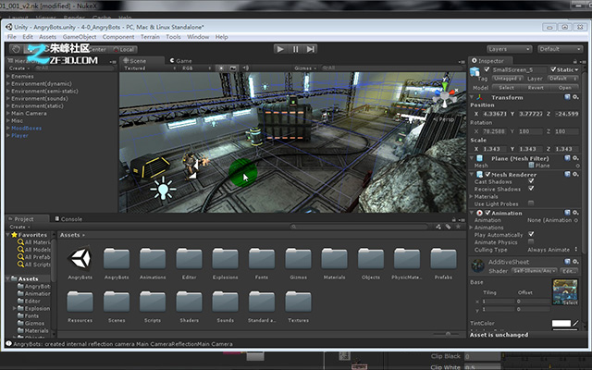Start Play mode with the Play button
The width and height of the screenshot is (592, 370).
[279, 49]
